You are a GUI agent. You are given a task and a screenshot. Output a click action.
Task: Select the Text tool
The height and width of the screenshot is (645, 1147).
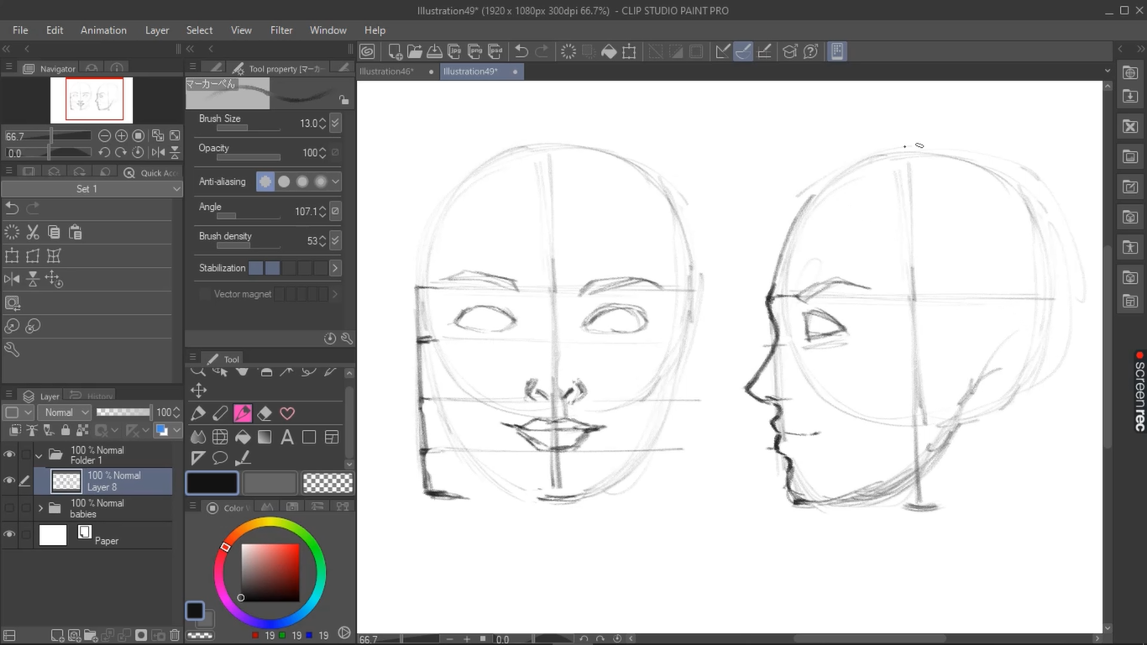point(287,437)
